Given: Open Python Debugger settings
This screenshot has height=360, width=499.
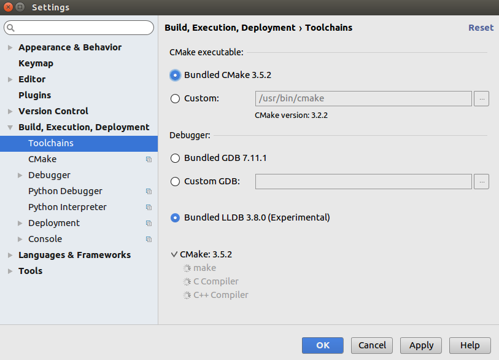Looking at the screenshot, I should click(65, 191).
